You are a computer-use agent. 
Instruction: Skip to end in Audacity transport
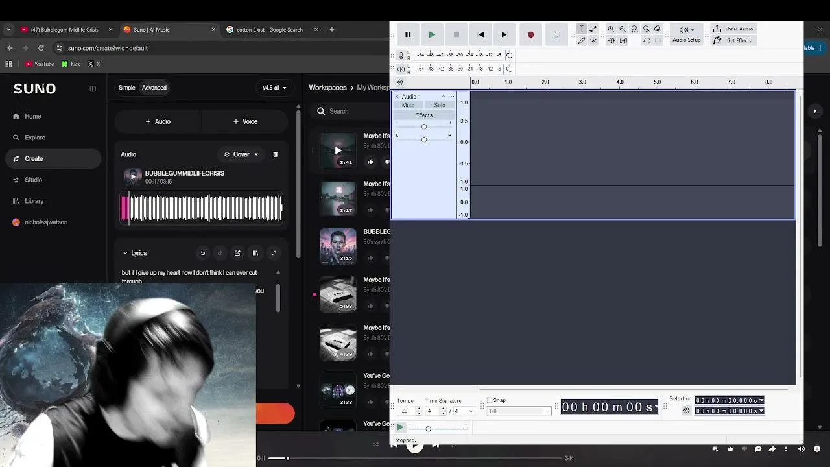504,35
